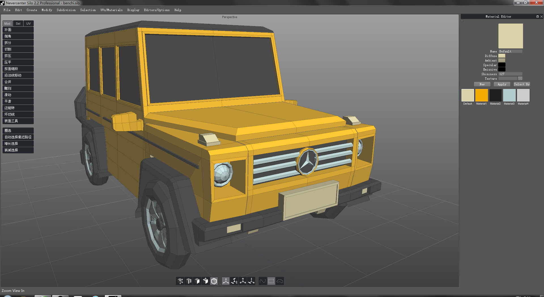Click the 表面工具 surface tool button
The width and height of the screenshot is (544, 297).
[x=18, y=121]
